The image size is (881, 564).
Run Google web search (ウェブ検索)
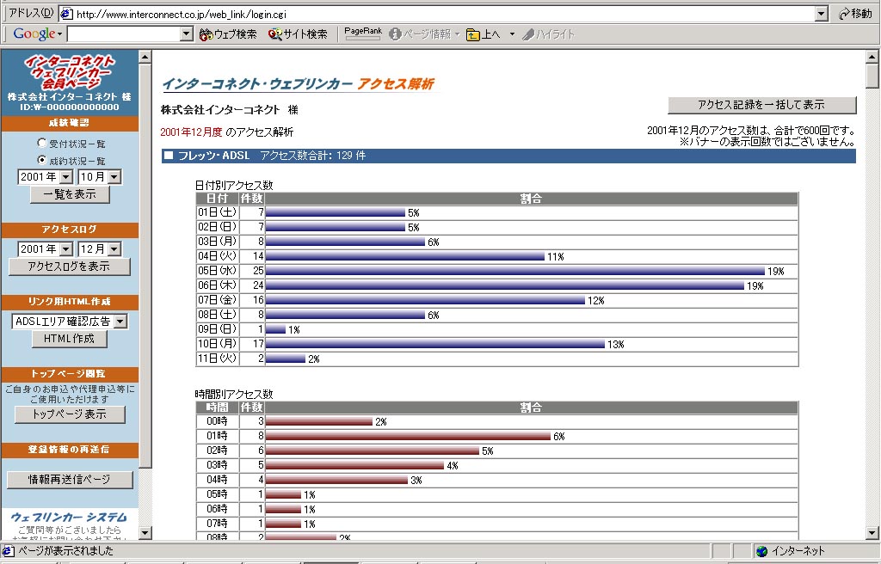click(x=228, y=34)
